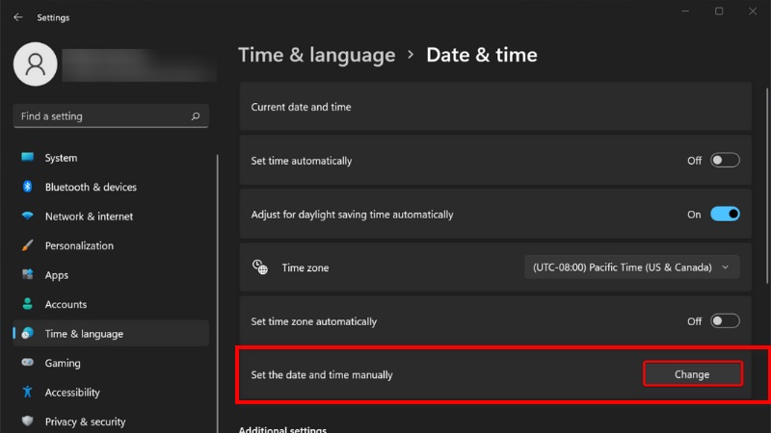Go to Time & language breadcrumb link
This screenshot has width=771, height=433.
coord(317,55)
